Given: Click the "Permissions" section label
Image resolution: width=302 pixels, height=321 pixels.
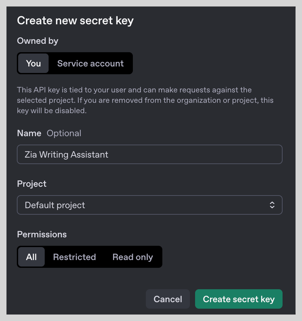Looking at the screenshot, I should pyautogui.click(x=42, y=234).
